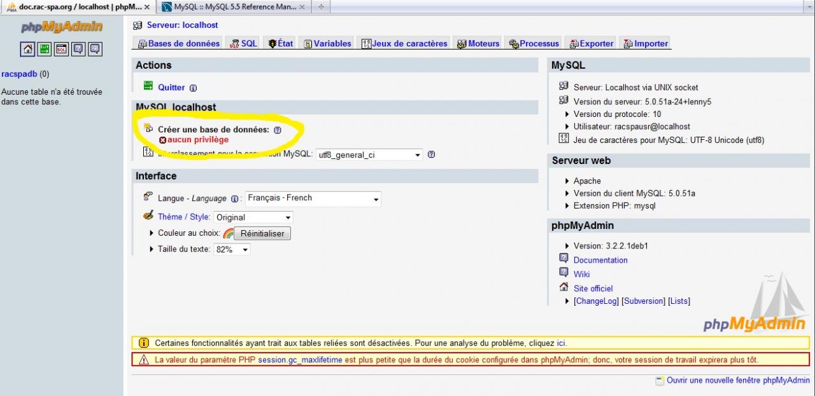Viewport: 815px width, 396px height.
Task: Switch to the Processus tab
Action: point(534,44)
